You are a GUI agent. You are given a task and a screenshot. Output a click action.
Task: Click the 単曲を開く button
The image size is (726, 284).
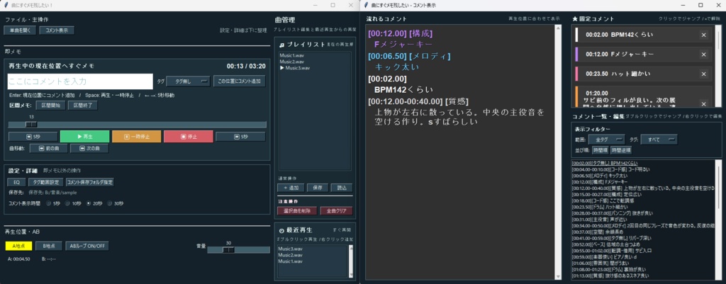19,30
